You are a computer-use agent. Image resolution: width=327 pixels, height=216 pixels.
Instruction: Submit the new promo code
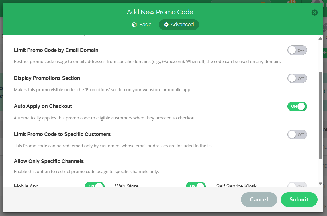pyautogui.click(x=299, y=199)
